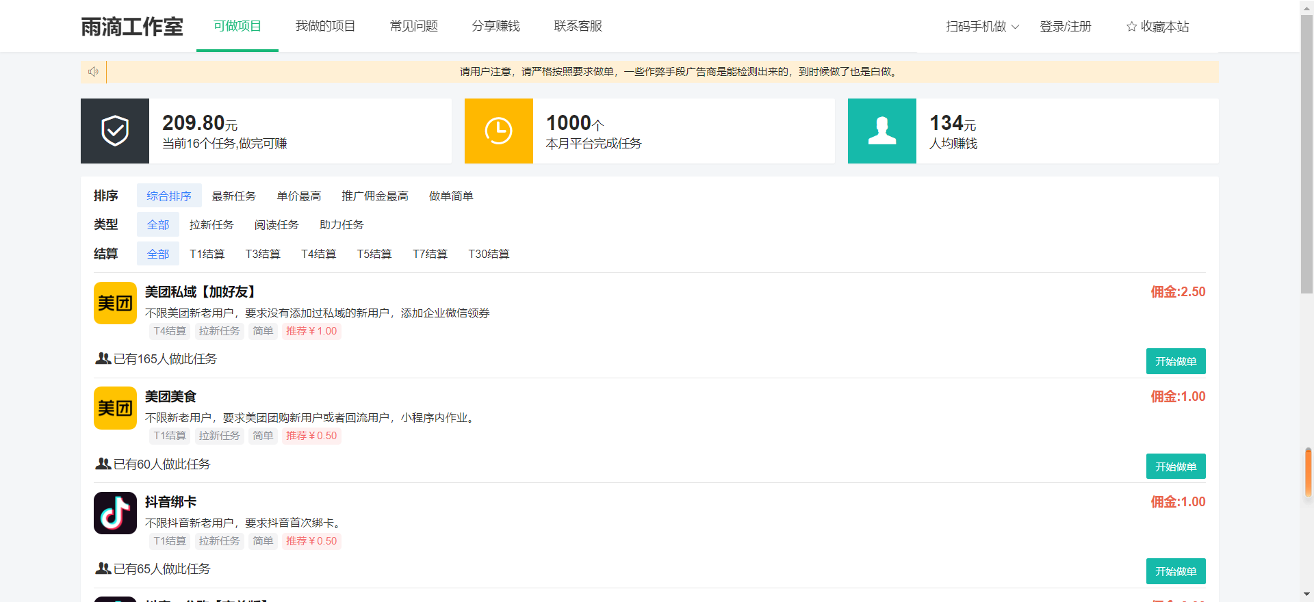Click people icon next to 已有60人做此任务
1314x602 pixels.
click(103, 464)
